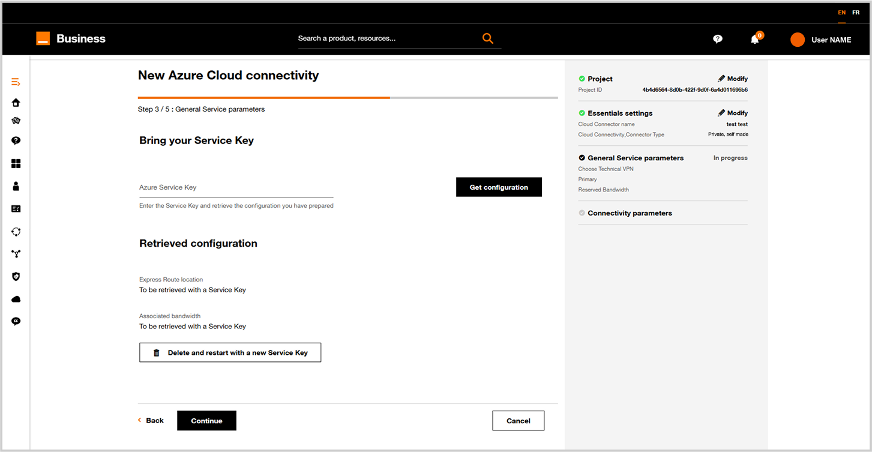Click the 'Bring your Service Key' heading
The width and height of the screenshot is (872, 452).
[196, 140]
